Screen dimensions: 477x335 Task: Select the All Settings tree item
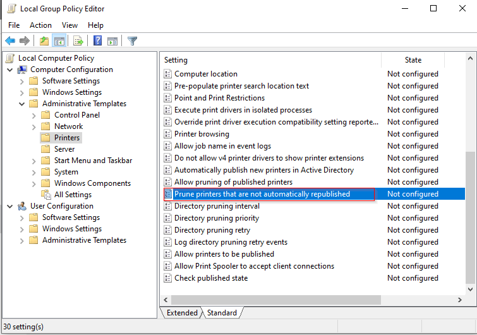(73, 195)
